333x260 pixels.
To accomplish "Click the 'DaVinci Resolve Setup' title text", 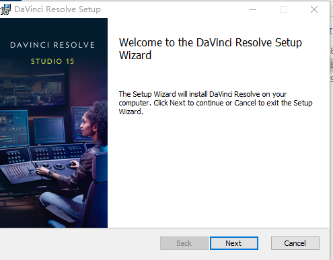I will [x=58, y=9].
